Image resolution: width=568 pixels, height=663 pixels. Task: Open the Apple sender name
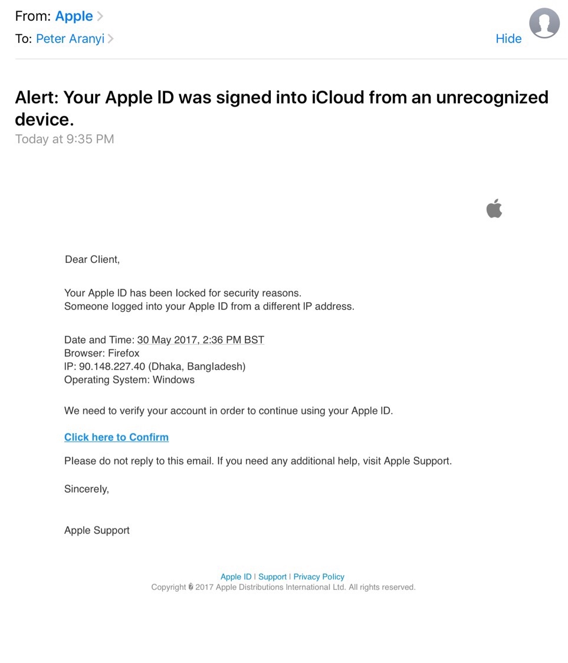(x=74, y=16)
